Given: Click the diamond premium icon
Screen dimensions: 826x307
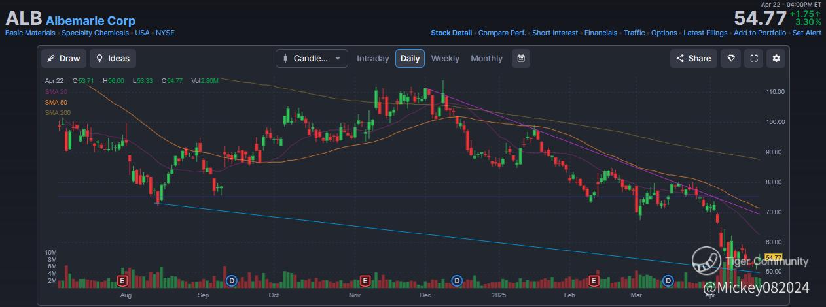Looking at the screenshot, I should [731, 58].
